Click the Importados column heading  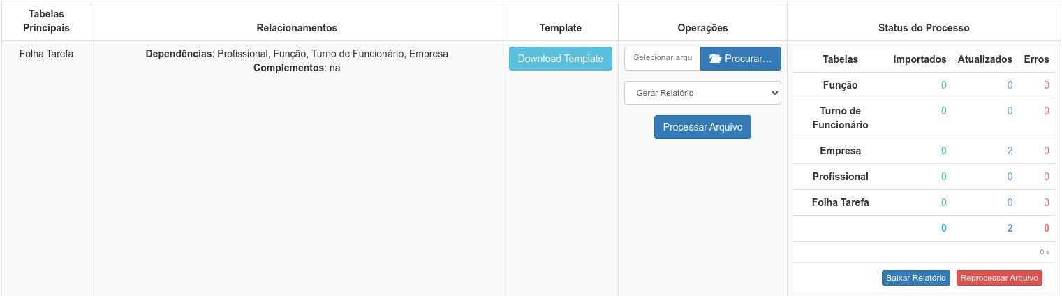[x=920, y=59]
